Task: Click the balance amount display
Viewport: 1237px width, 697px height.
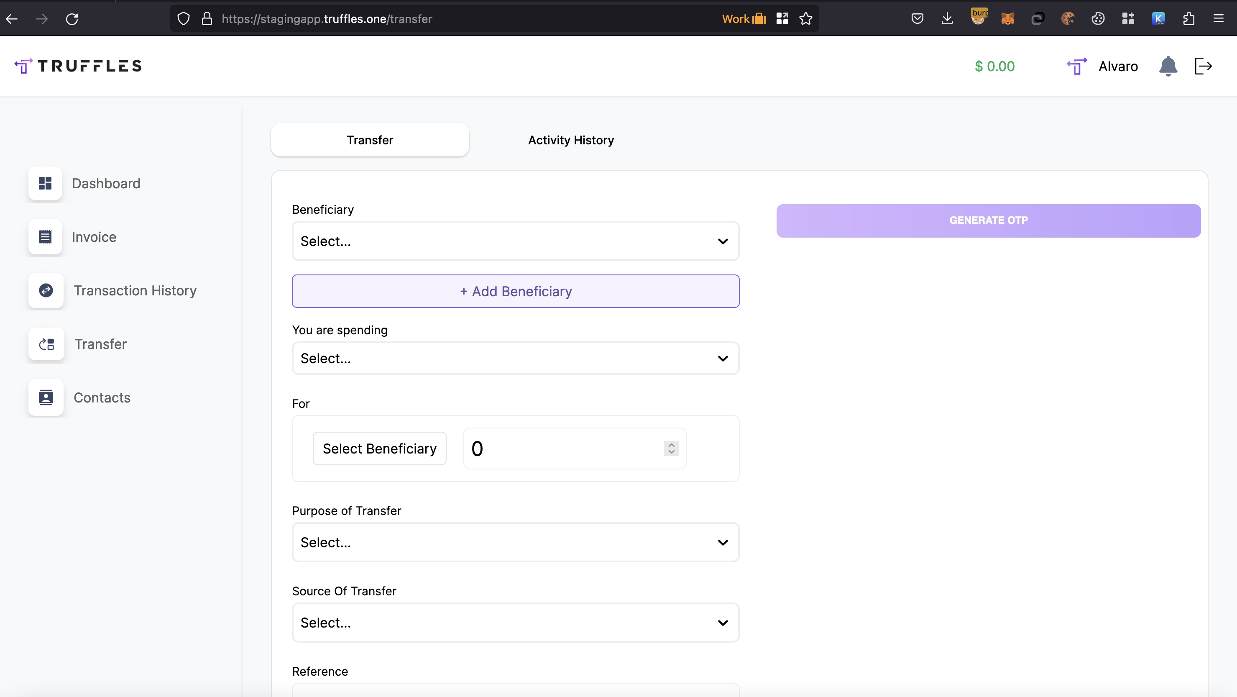Action: coord(995,66)
